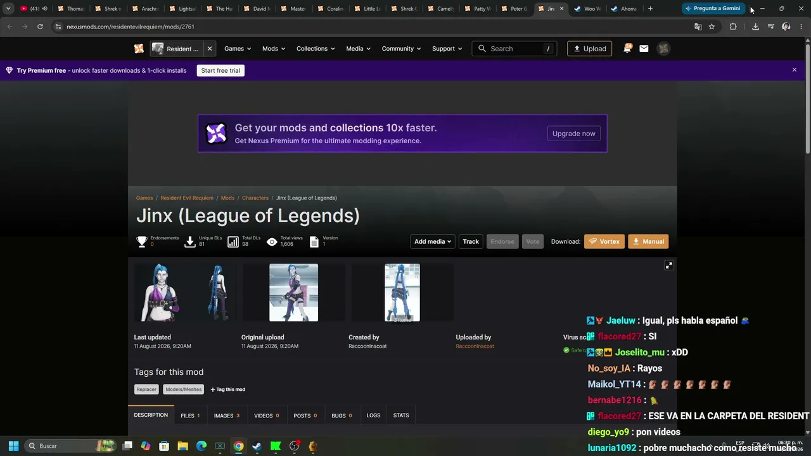Open the Copilot taskbar icon
811x456 pixels.
pyautogui.click(x=146, y=446)
